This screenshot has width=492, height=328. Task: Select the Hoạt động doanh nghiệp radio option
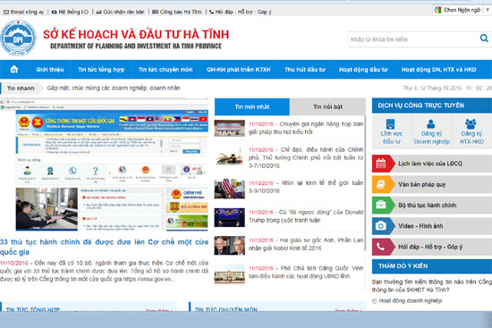pyautogui.click(x=374, y=301)
